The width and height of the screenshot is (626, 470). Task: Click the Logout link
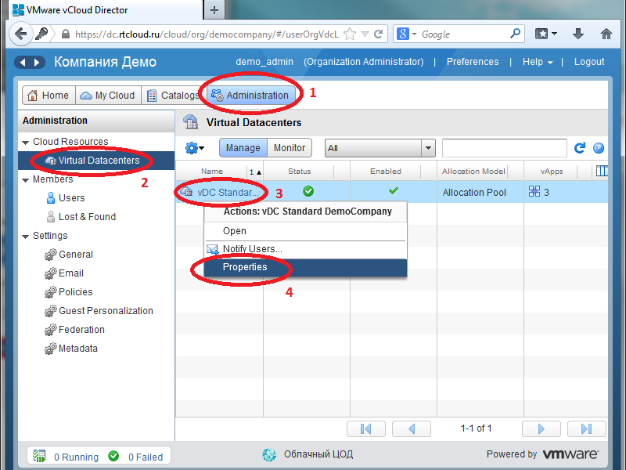589,62
